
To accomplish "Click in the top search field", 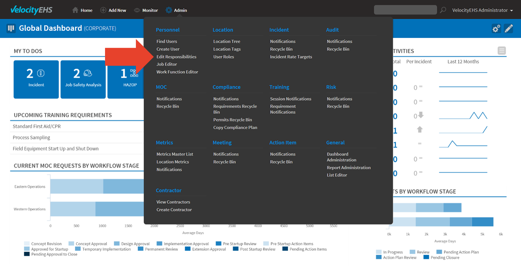I will point(405,10).
